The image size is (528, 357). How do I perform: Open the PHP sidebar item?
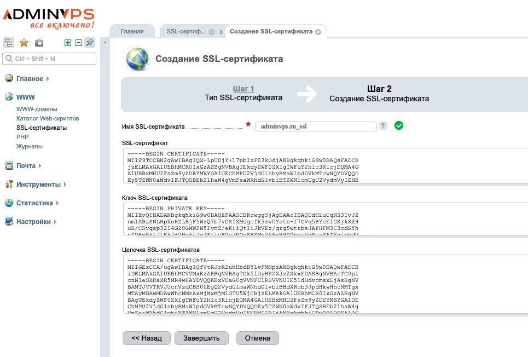click(x=22, y=137)
